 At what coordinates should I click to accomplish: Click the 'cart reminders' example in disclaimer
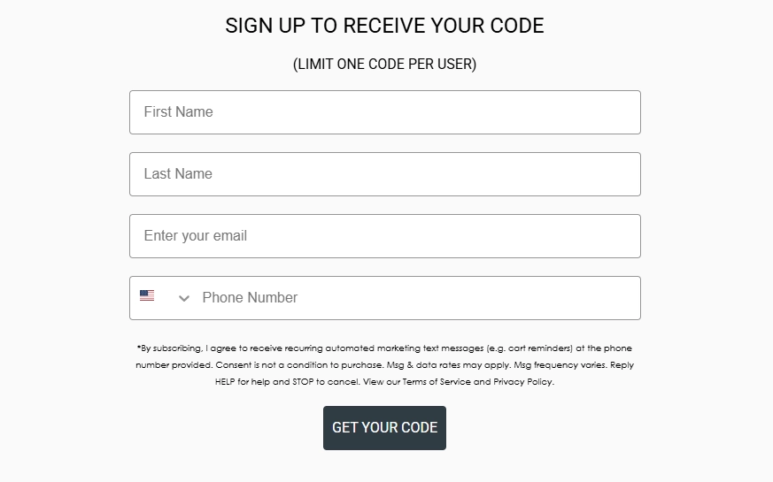pos(534,348)
